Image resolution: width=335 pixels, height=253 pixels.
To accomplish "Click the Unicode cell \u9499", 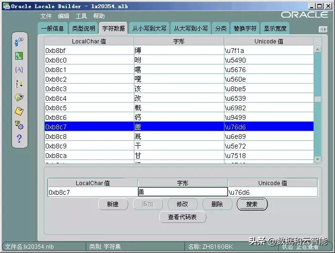I will 269,117.
